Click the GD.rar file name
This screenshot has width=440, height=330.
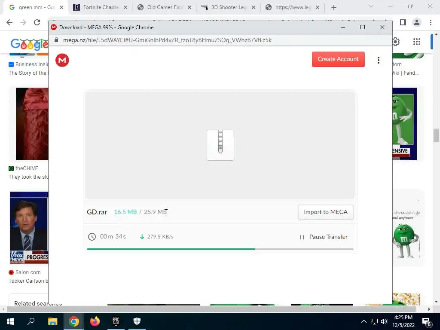pyautogui.click(x=97, y=212)
